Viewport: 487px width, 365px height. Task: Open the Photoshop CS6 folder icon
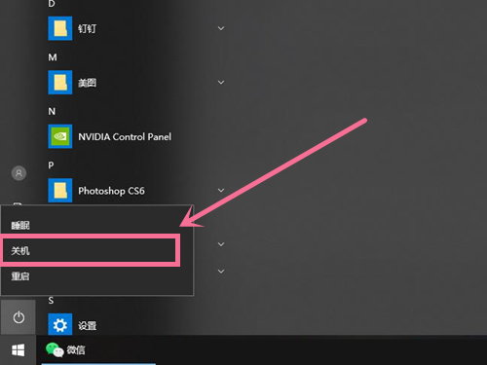[x=60, y=190]
